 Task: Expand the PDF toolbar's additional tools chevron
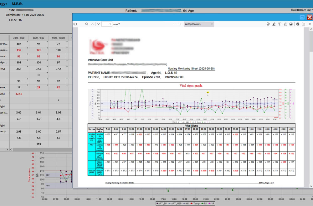point(310,24)
